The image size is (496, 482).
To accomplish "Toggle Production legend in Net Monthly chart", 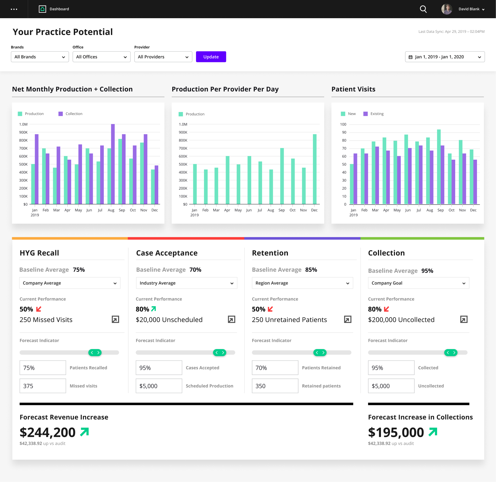I will click(x=31, y=113).
